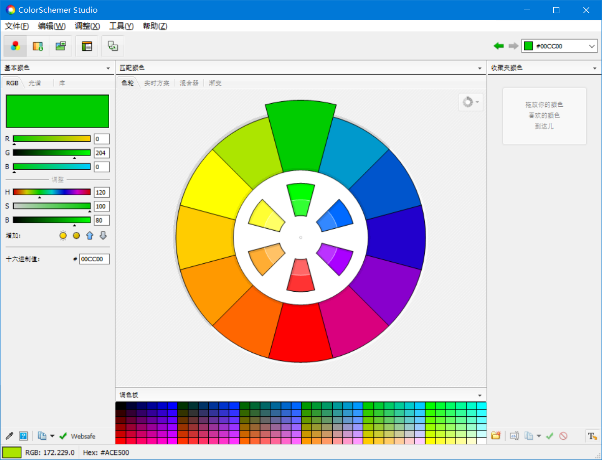Click the gear settings icon on the color wheel
Screen dimensions: 602x460
tap(468, 102)
